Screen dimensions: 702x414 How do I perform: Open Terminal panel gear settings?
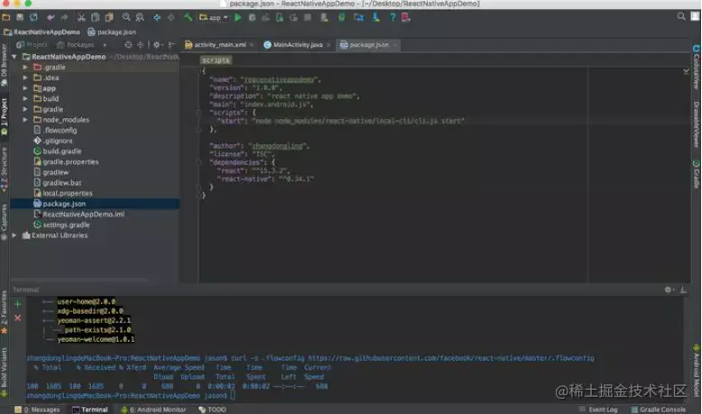click(x=669, y=290)
